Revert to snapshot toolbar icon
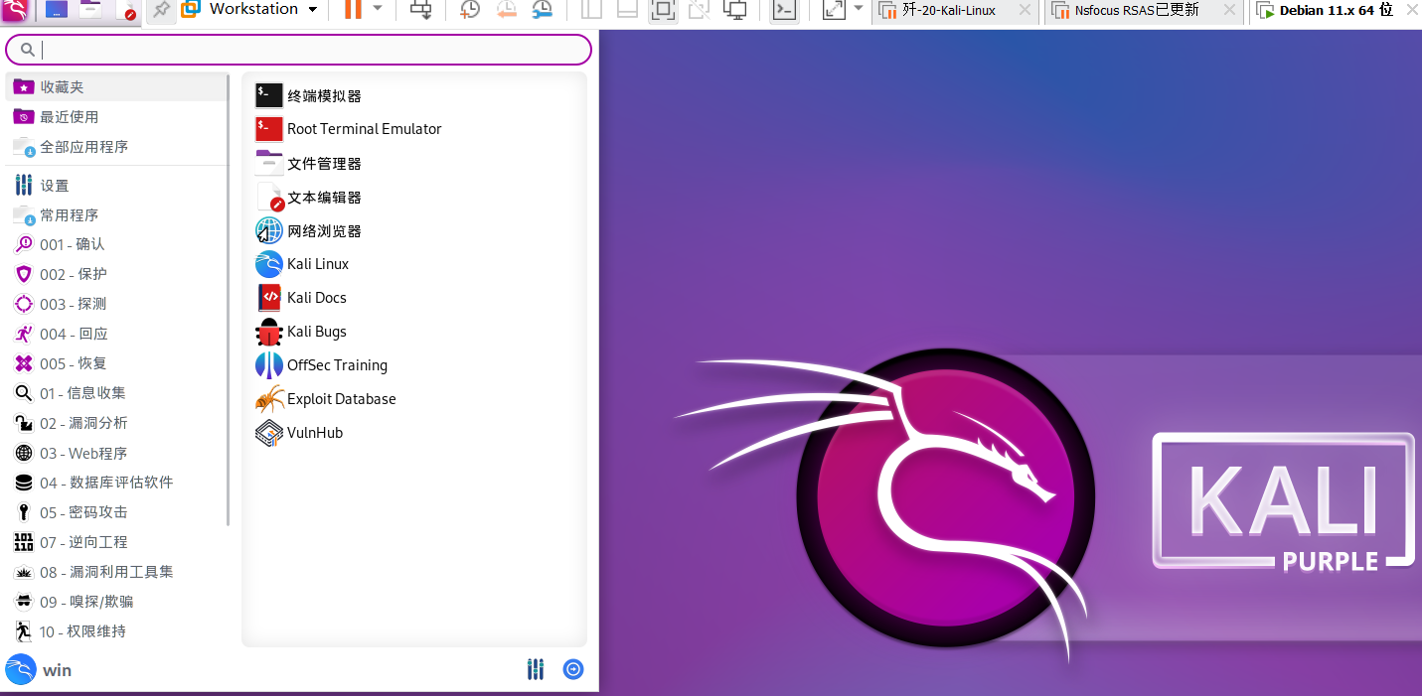The width and height of the screenshot is (1422, 696). click(506, 10)
